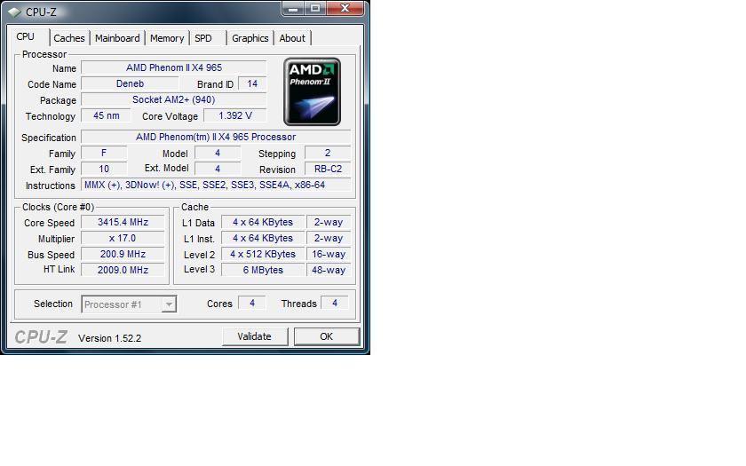Click the Technology value 45 nm
This screenshot has width=746, height=466.
click(106, 115)
